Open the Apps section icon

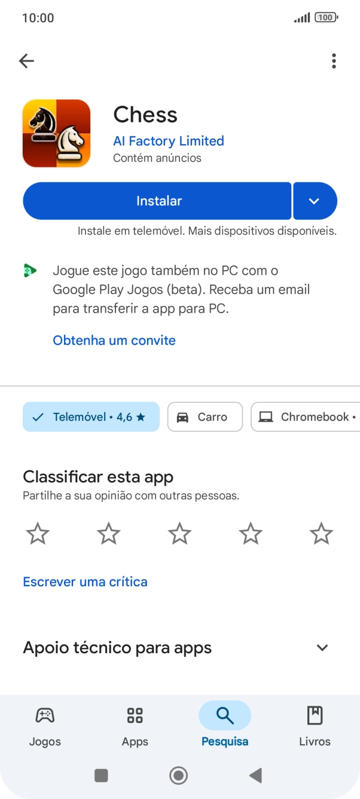pyautogui.click(x=135, y=715)
